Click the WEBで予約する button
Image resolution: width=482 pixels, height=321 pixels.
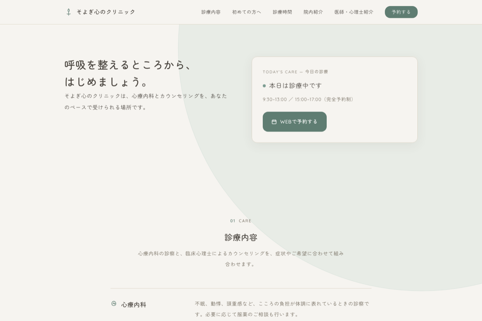point(294,122)
